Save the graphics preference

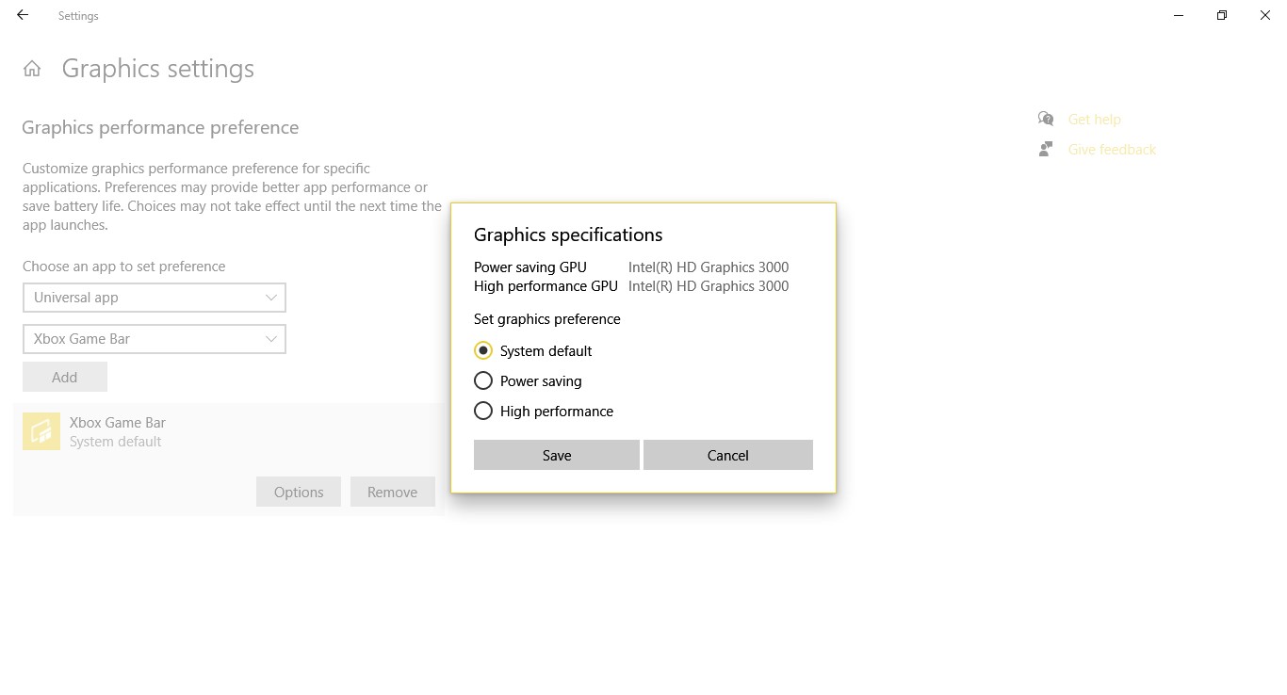coord(557,455)
